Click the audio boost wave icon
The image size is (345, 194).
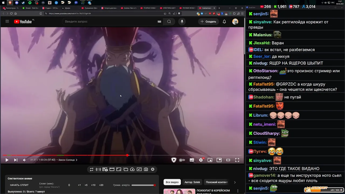98,169
